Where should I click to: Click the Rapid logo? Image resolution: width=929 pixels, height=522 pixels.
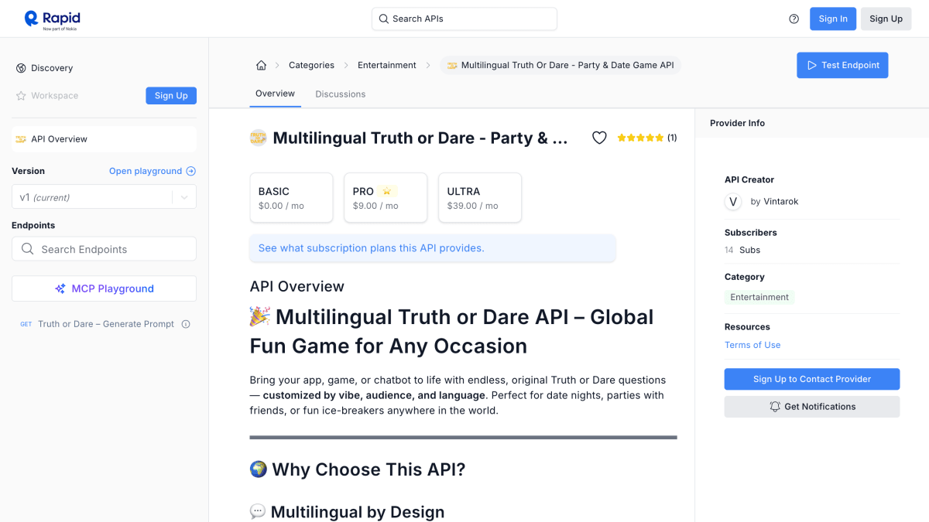(52, 19)
